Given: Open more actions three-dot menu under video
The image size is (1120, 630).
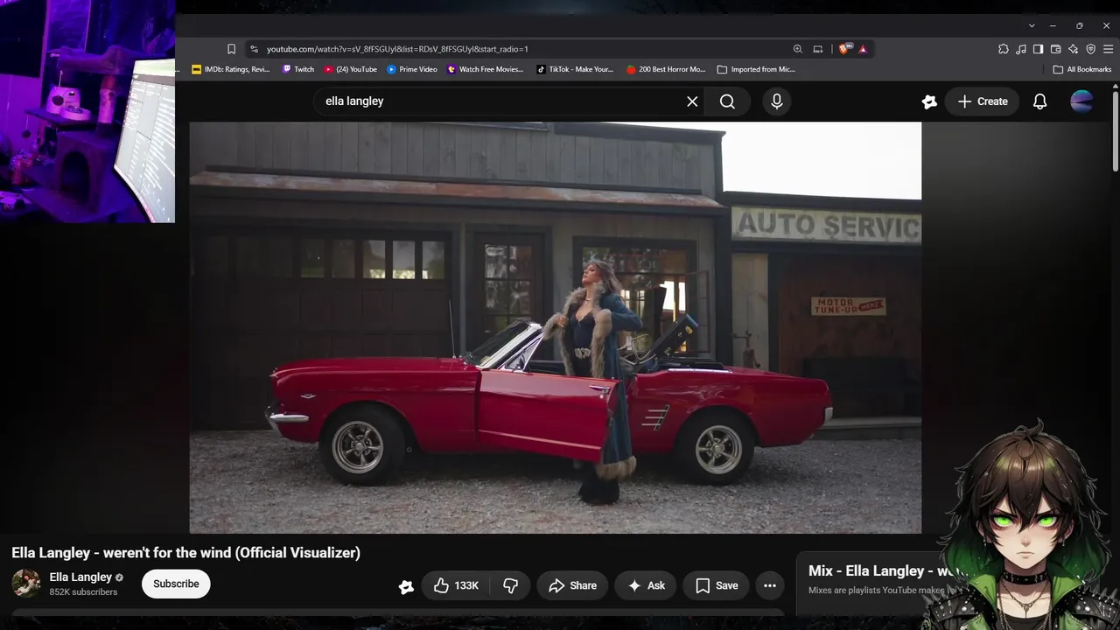Looking at the screenshot, I should pyautogui.click(x=770, y=585).
